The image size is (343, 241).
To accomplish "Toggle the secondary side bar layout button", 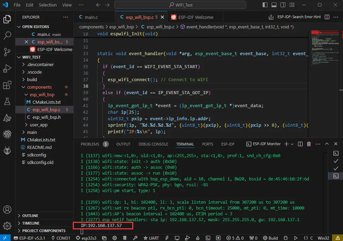I will click(x=282, y=5).
